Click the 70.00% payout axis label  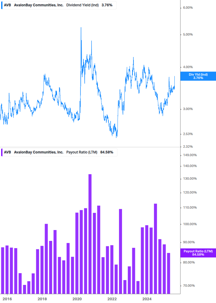189,286
